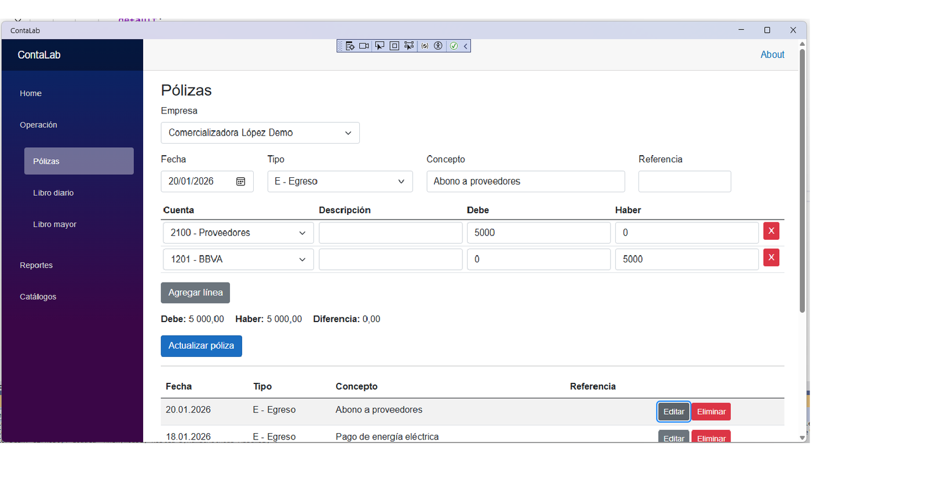The height and width of the screenshot is (490, 927).
Task: Click the Concepto column header in list
Action: 356,386
